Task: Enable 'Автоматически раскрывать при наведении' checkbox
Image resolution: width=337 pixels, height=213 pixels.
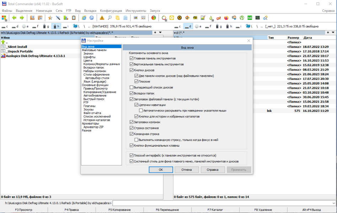Action: (141, 110)
